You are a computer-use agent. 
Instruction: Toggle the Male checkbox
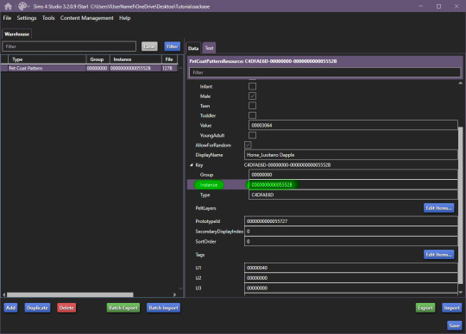pyautogui.click(x=252, y=96)
